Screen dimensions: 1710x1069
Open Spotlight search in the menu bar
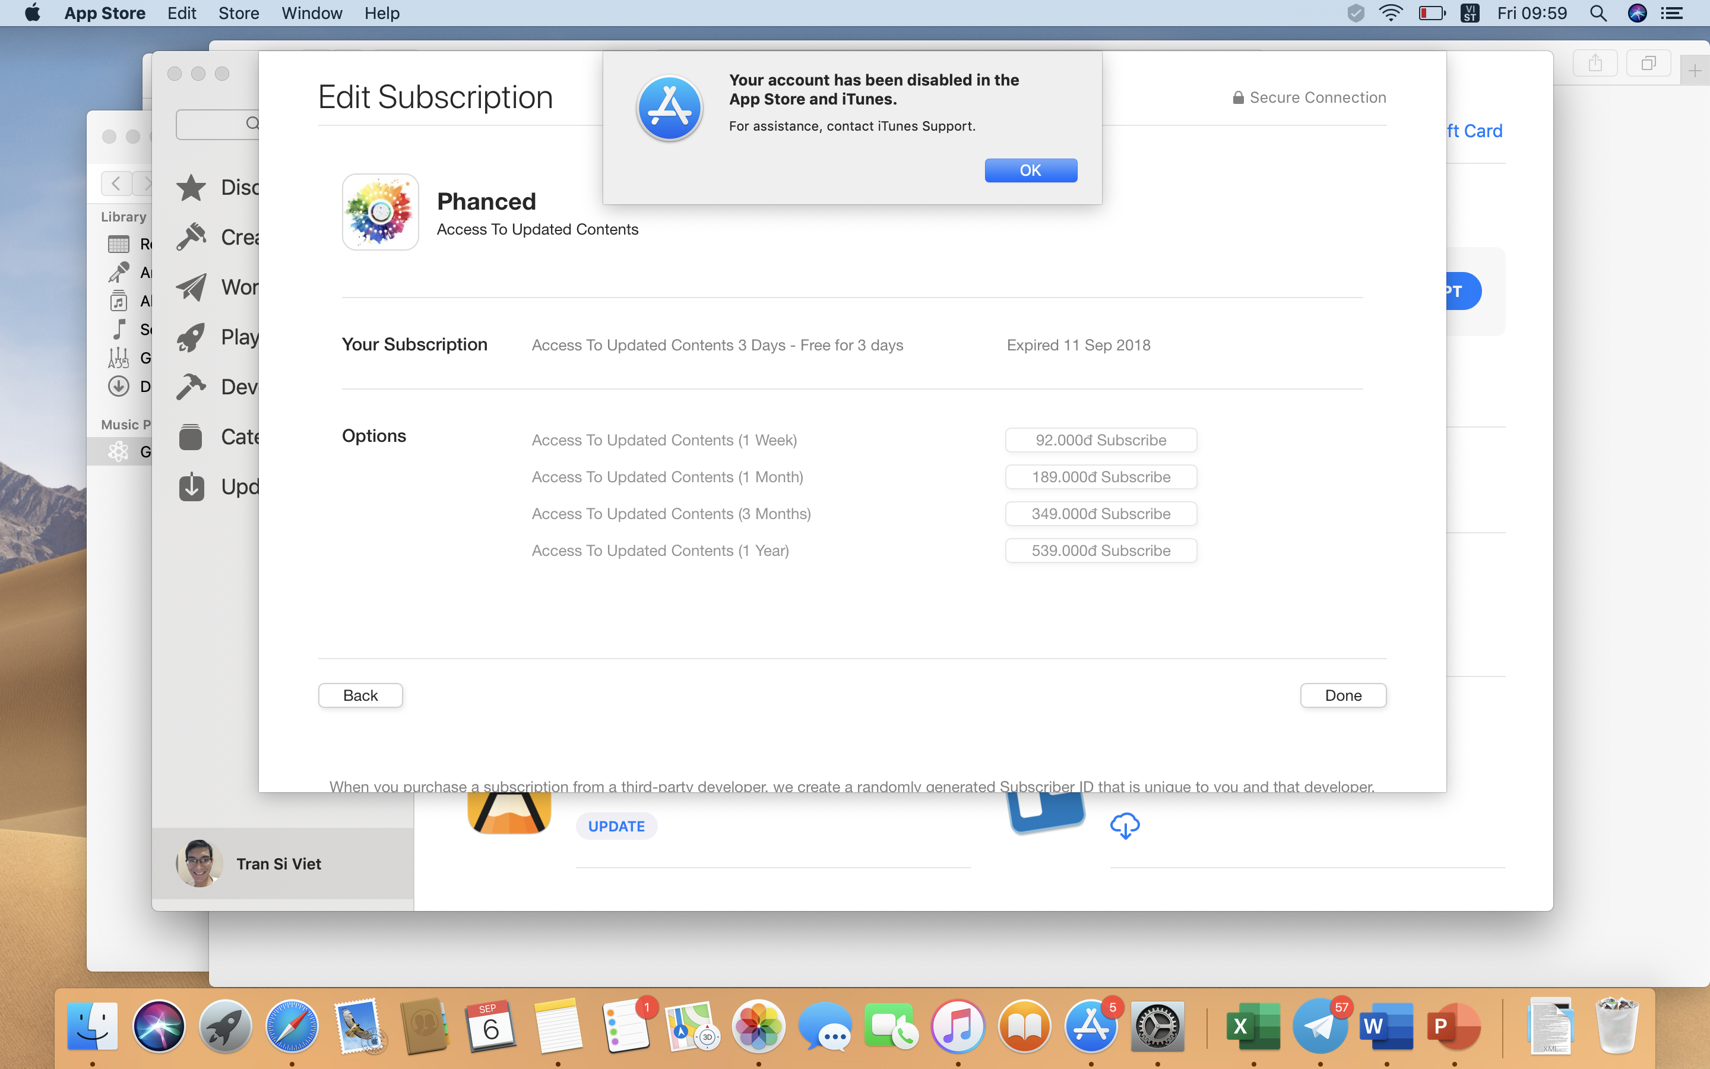pyautogui.click(x=1598, y=12)
